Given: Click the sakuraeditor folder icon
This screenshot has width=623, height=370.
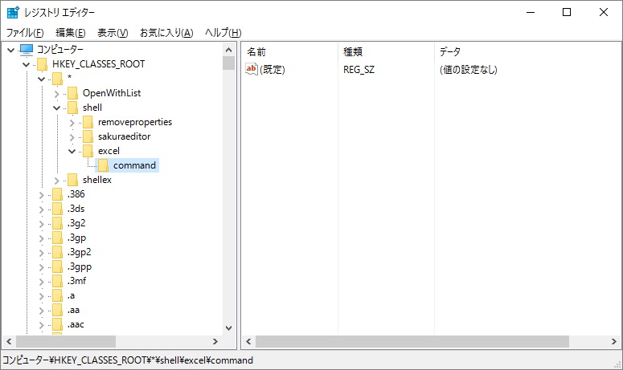Looking at the screenshot, I should click(x=88, y=136).
